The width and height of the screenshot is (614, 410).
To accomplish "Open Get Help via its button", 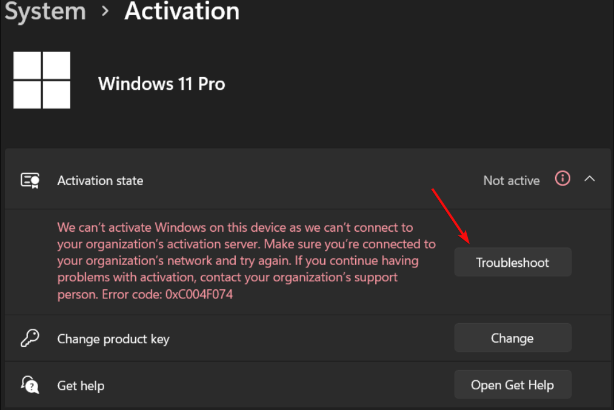I will [512, 385].
